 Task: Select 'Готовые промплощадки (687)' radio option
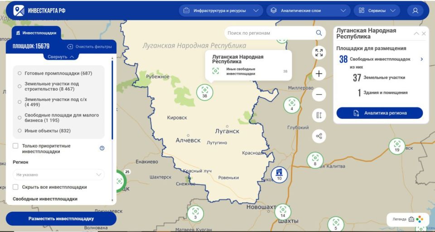pos(19,73)
